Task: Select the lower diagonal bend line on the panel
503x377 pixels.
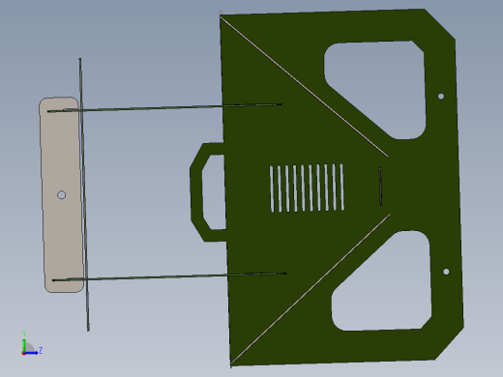Action: pyautogui.click(x=311, y=289)
